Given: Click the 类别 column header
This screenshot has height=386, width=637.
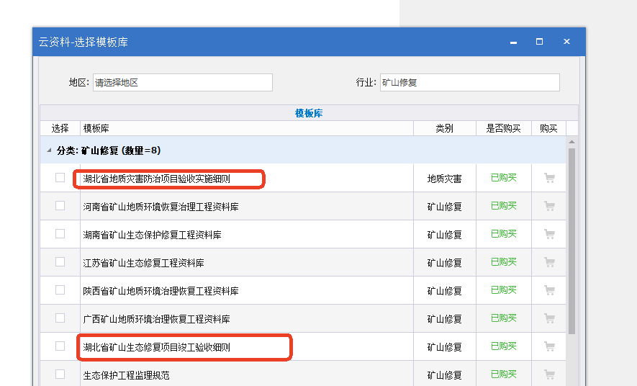Looking at the screenshot, I should 444,128.
